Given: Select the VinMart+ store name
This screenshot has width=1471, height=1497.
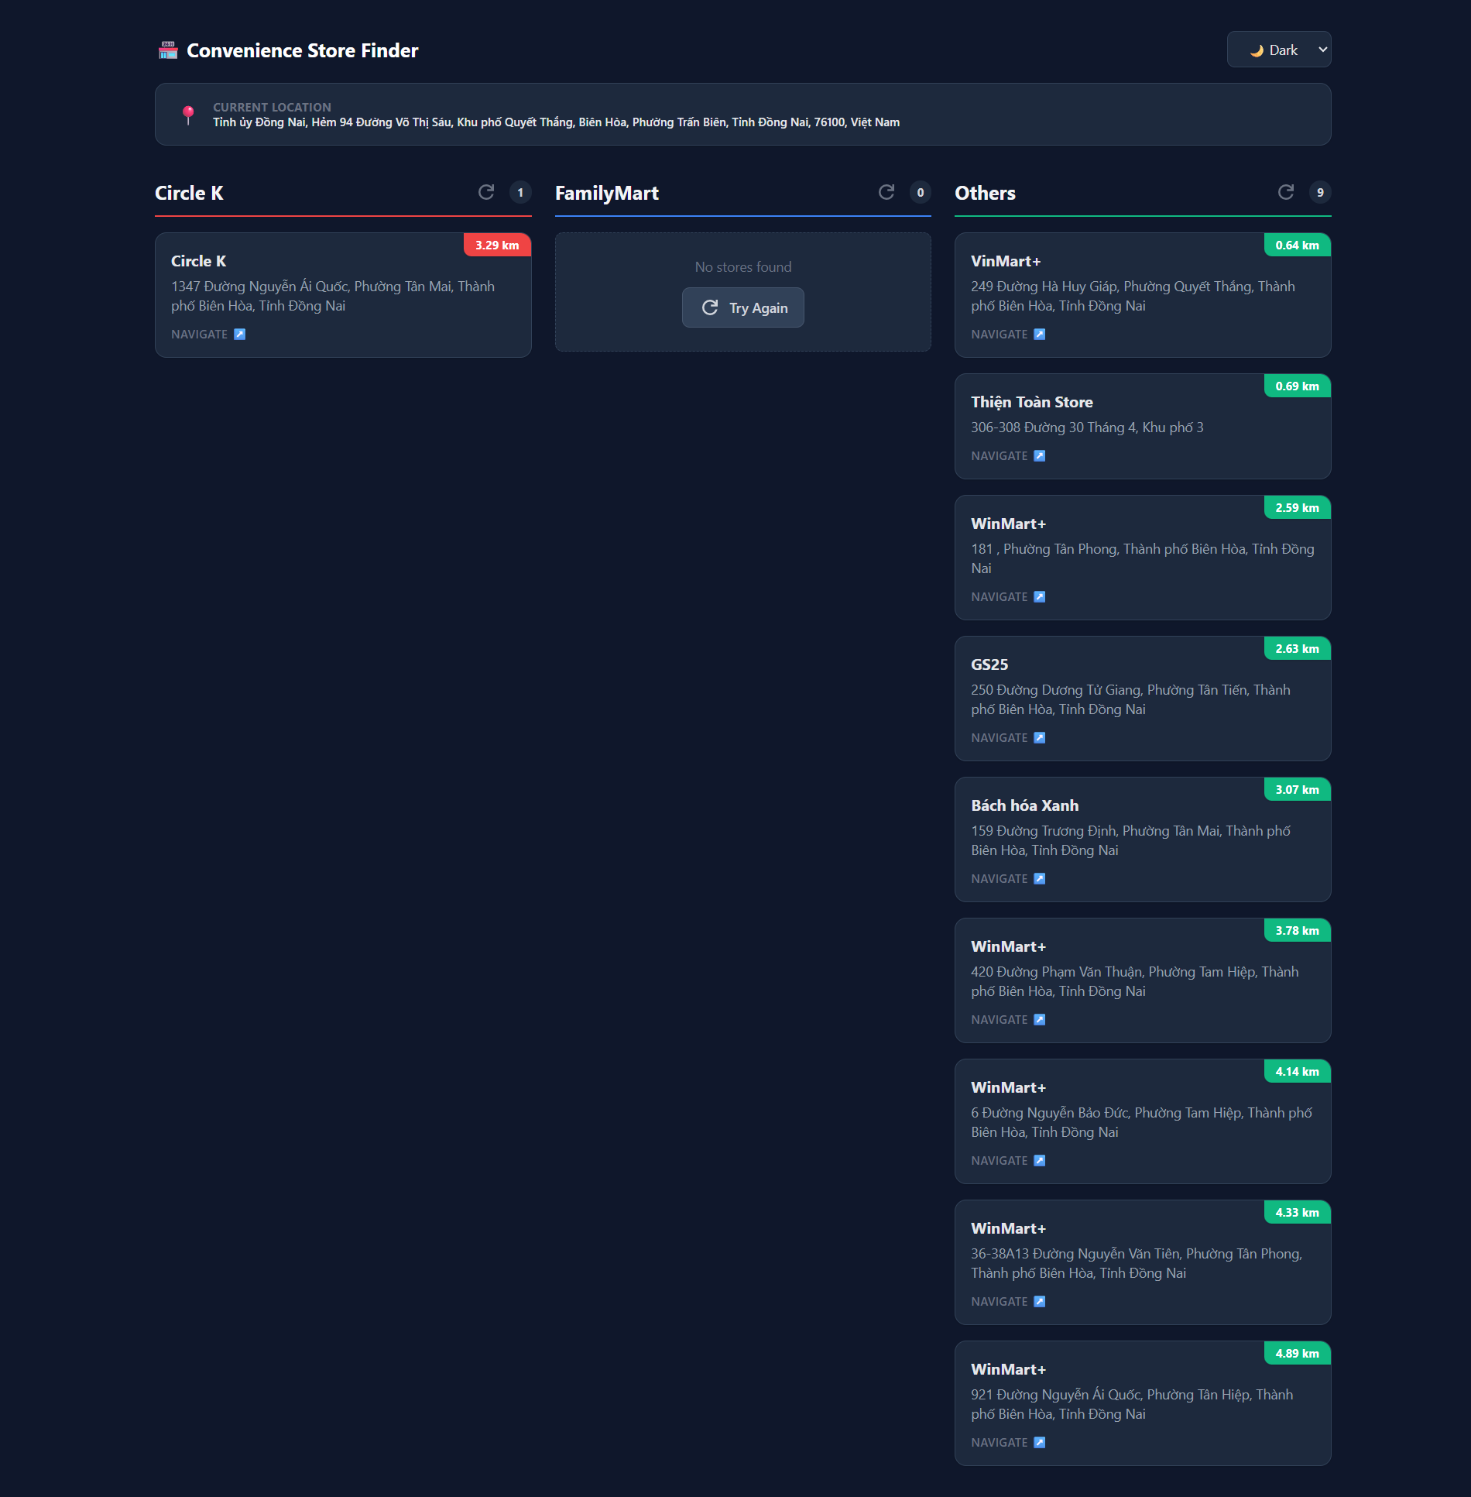Looking at the screenshot, I should [1006, 261].
